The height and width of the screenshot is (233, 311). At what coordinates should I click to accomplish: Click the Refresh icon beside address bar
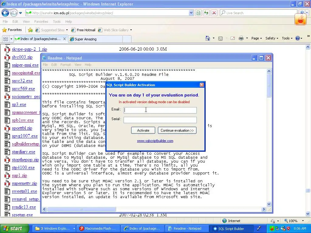point(206,13)
